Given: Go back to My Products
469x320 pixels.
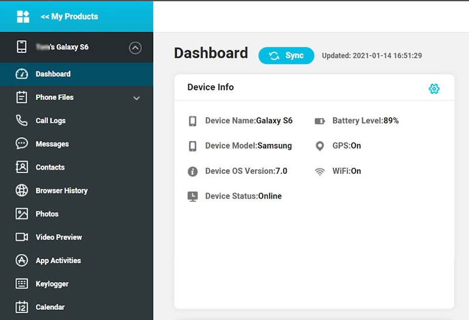Looking at the screenshot, I should click(69, 16).
